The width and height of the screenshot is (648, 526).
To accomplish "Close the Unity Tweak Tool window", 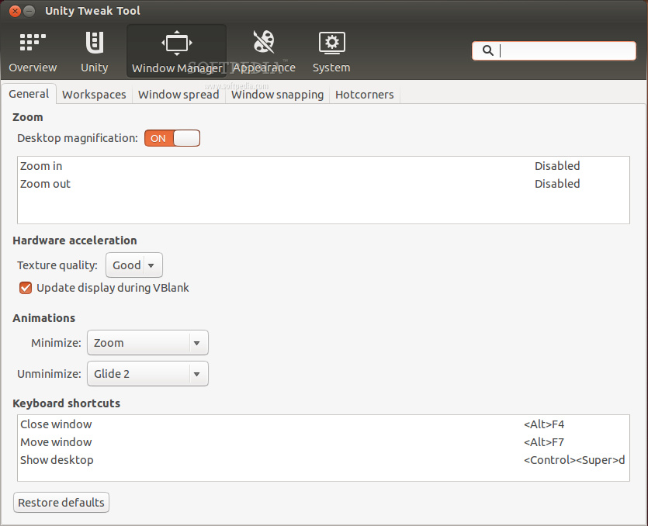I will (x=15, y=11).
